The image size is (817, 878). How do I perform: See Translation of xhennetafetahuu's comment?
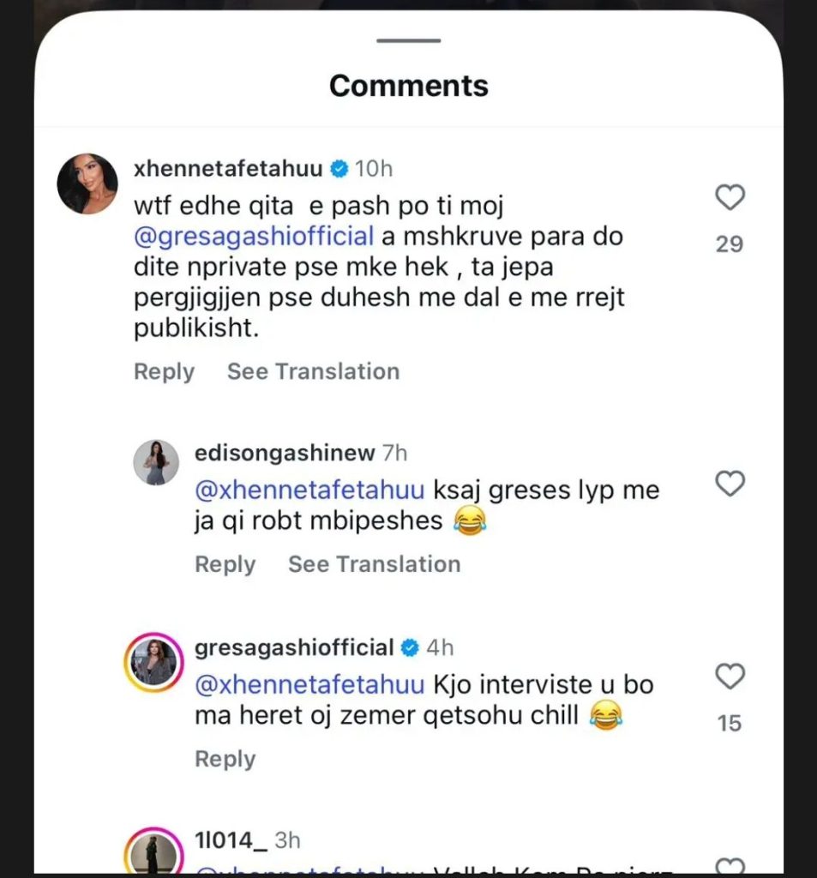point(313,371)
